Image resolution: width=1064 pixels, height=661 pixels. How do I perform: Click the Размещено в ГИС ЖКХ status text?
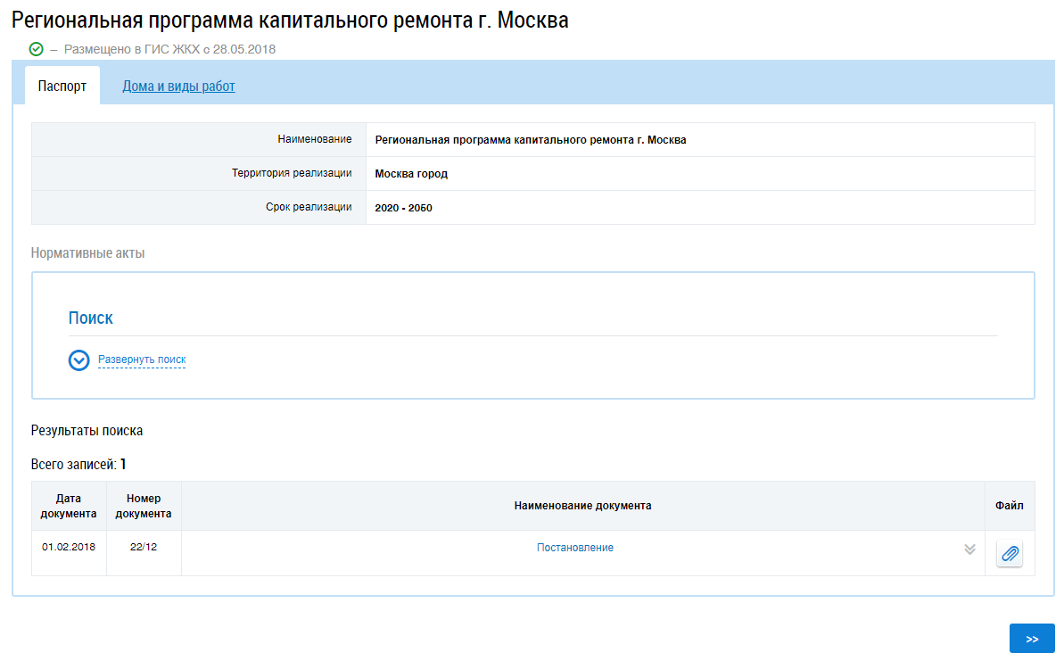(169, 49)
